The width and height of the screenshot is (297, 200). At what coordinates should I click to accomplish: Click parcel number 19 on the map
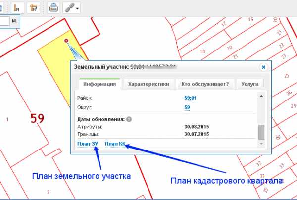251,19
